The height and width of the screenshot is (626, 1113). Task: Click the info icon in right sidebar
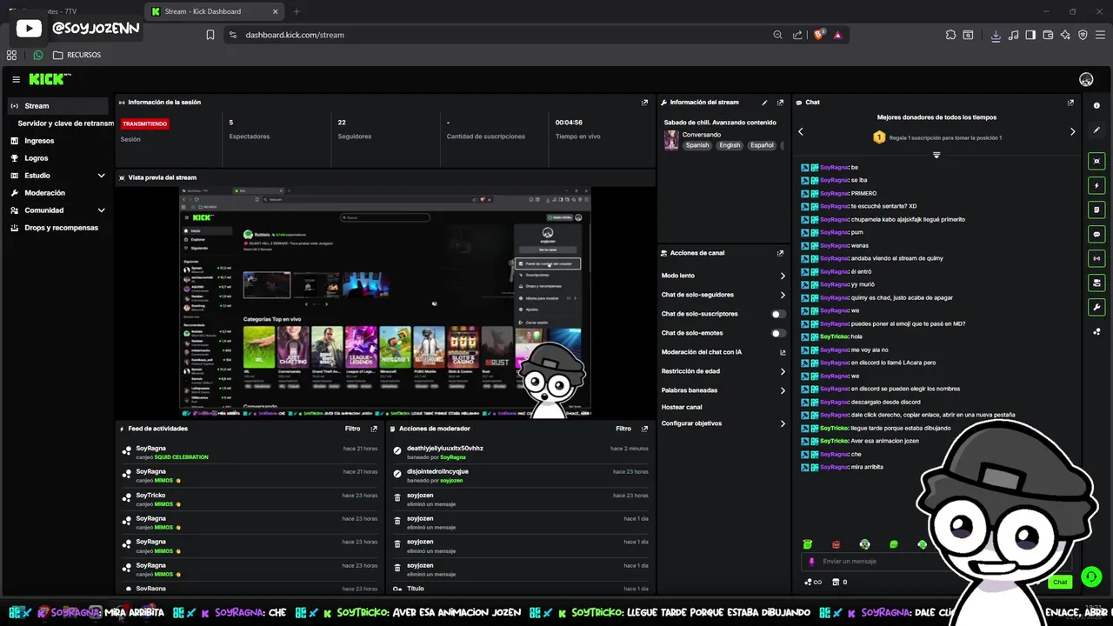click(x=1096, y=105)
